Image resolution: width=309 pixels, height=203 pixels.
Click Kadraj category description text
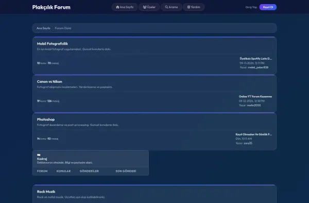[65, 163]
